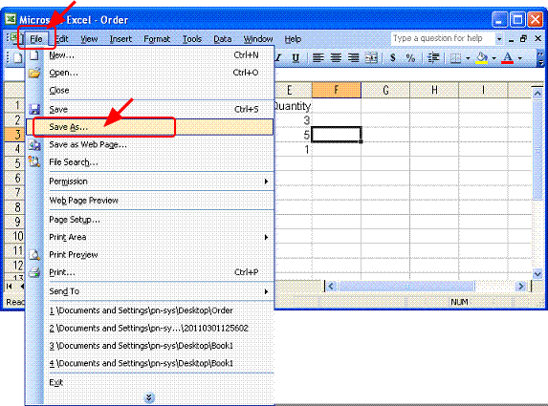Click the Italic toolbar icon
548x406 pixels.
tap(278, 58)
